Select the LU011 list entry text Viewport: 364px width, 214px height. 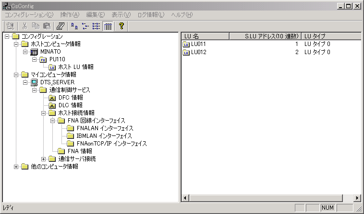point(198,44)
